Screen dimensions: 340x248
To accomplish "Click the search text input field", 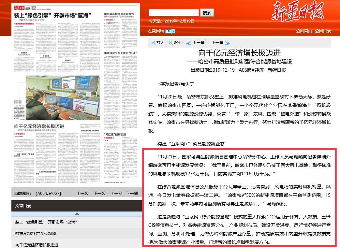I will [174, 13].
